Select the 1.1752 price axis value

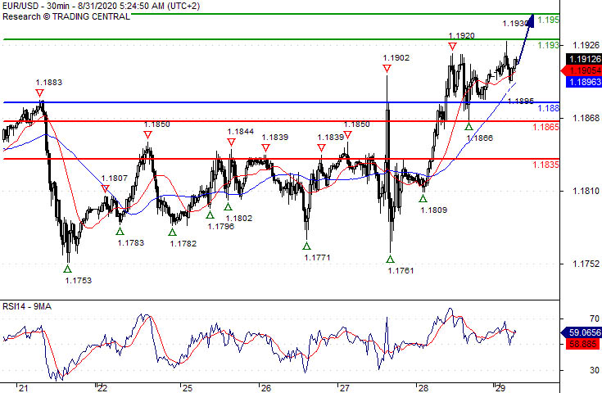pos(586,264)
